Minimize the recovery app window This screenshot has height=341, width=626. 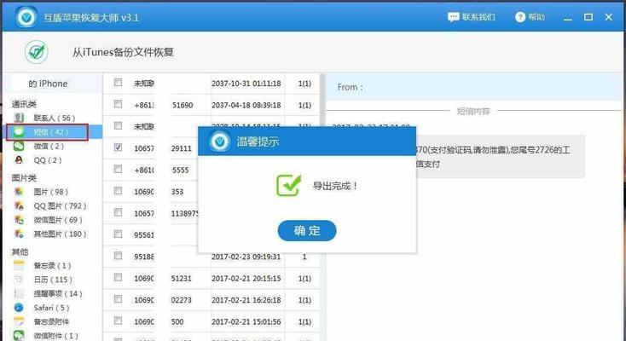tap(568, 18)
